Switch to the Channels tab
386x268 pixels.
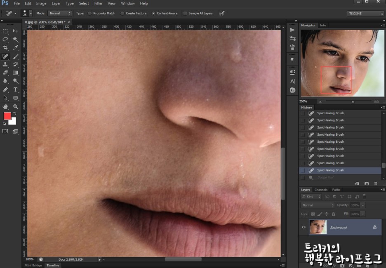coord(320,190)
